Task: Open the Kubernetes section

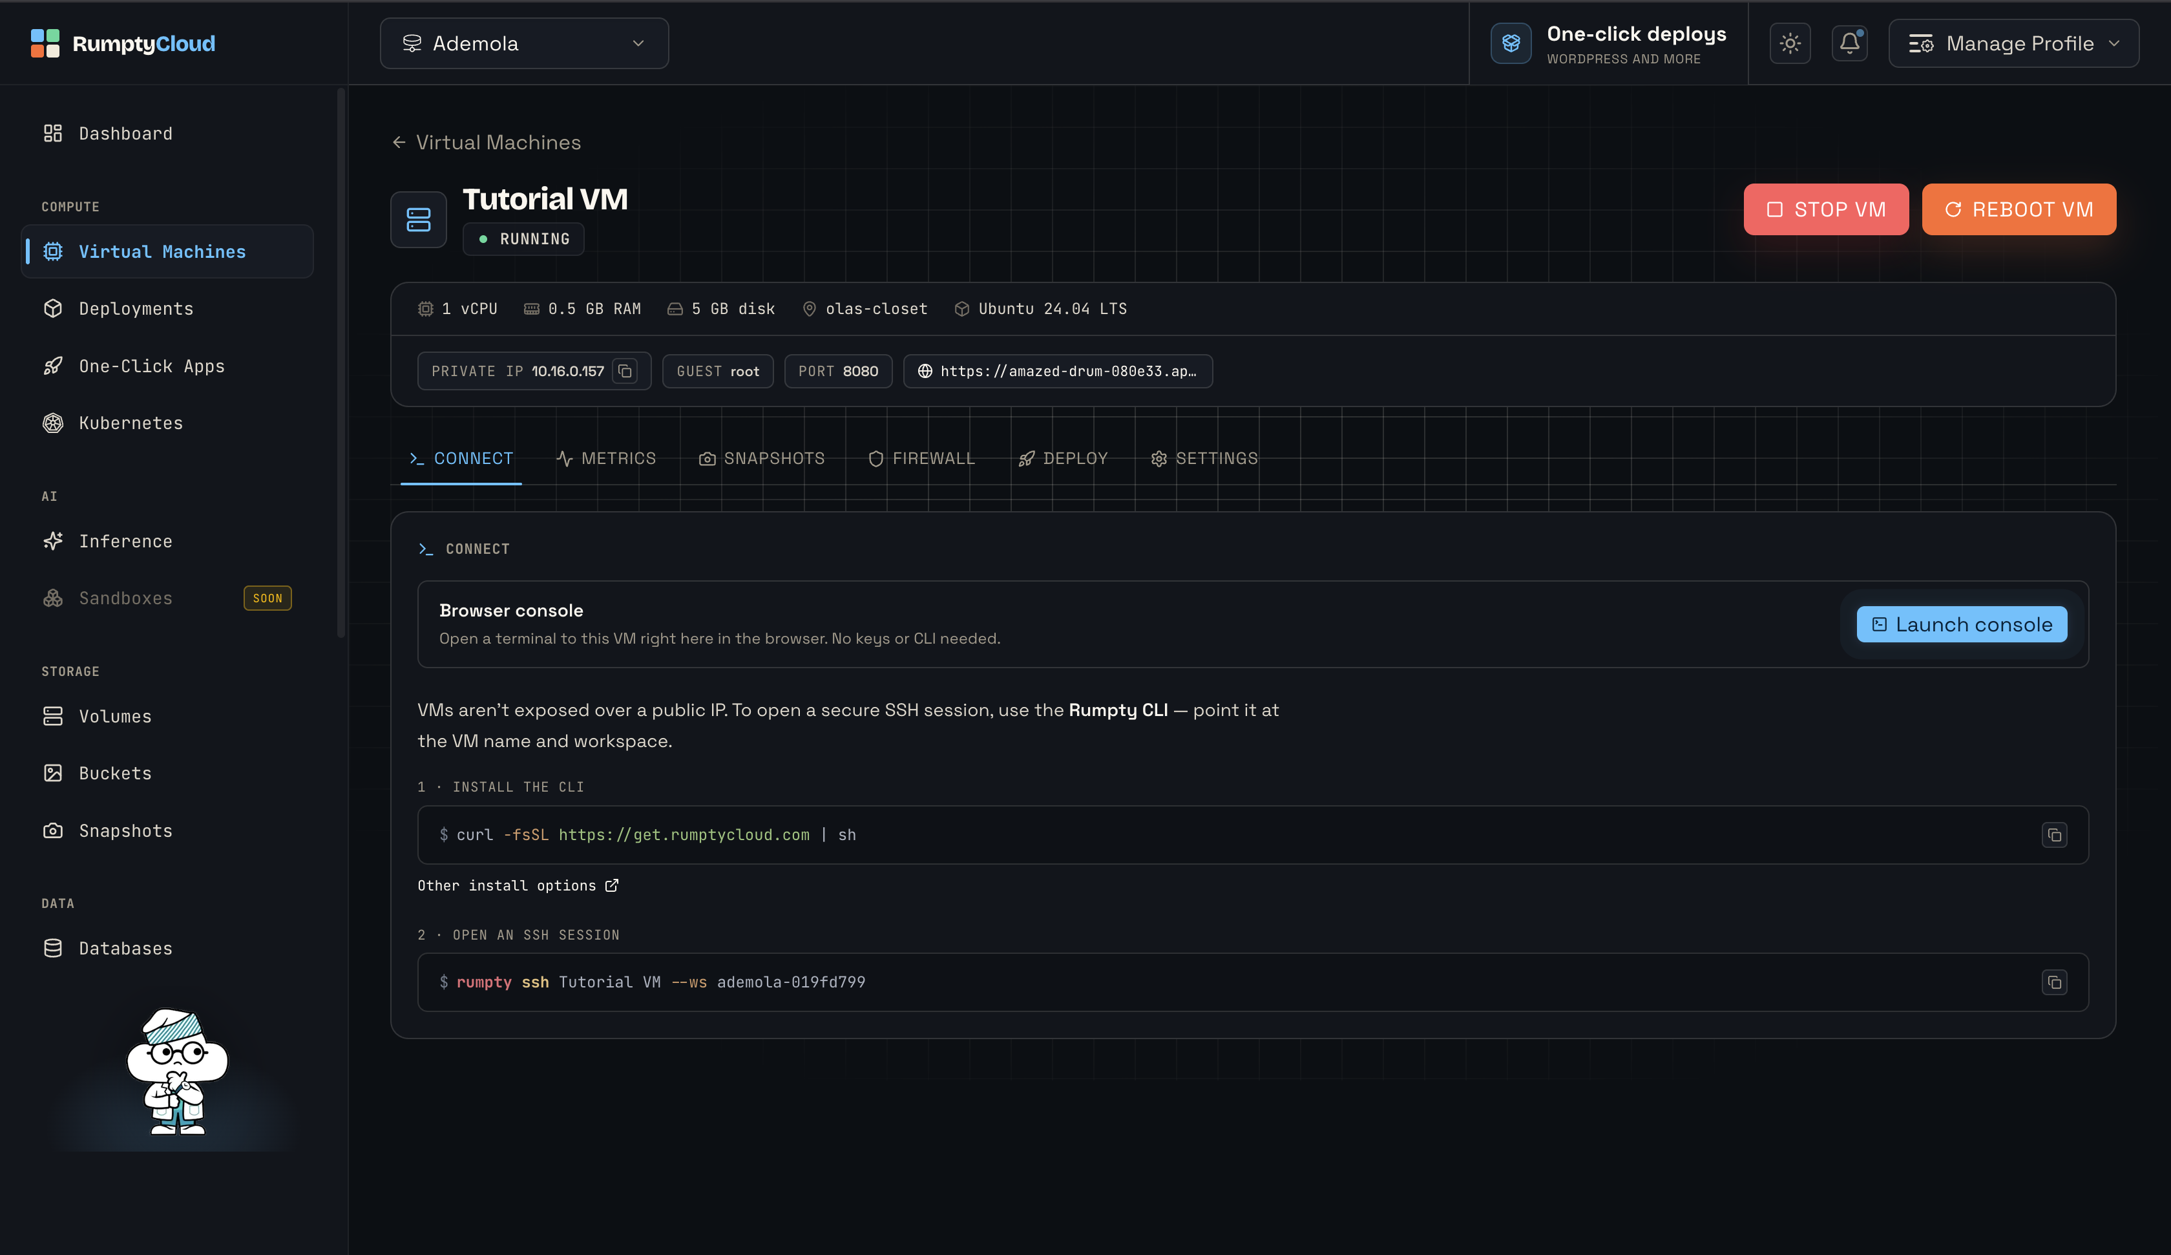Action: click(167, 423)
